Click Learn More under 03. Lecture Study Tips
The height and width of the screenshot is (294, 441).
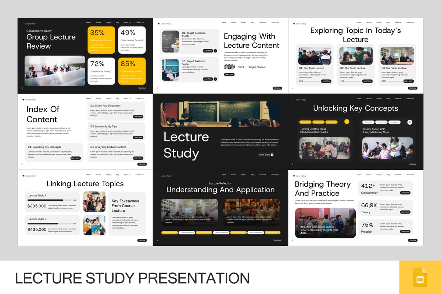[138, 137]
